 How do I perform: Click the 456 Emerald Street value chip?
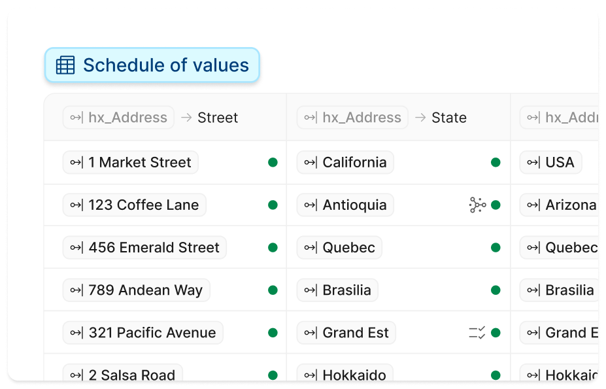(x=144, y=248)
